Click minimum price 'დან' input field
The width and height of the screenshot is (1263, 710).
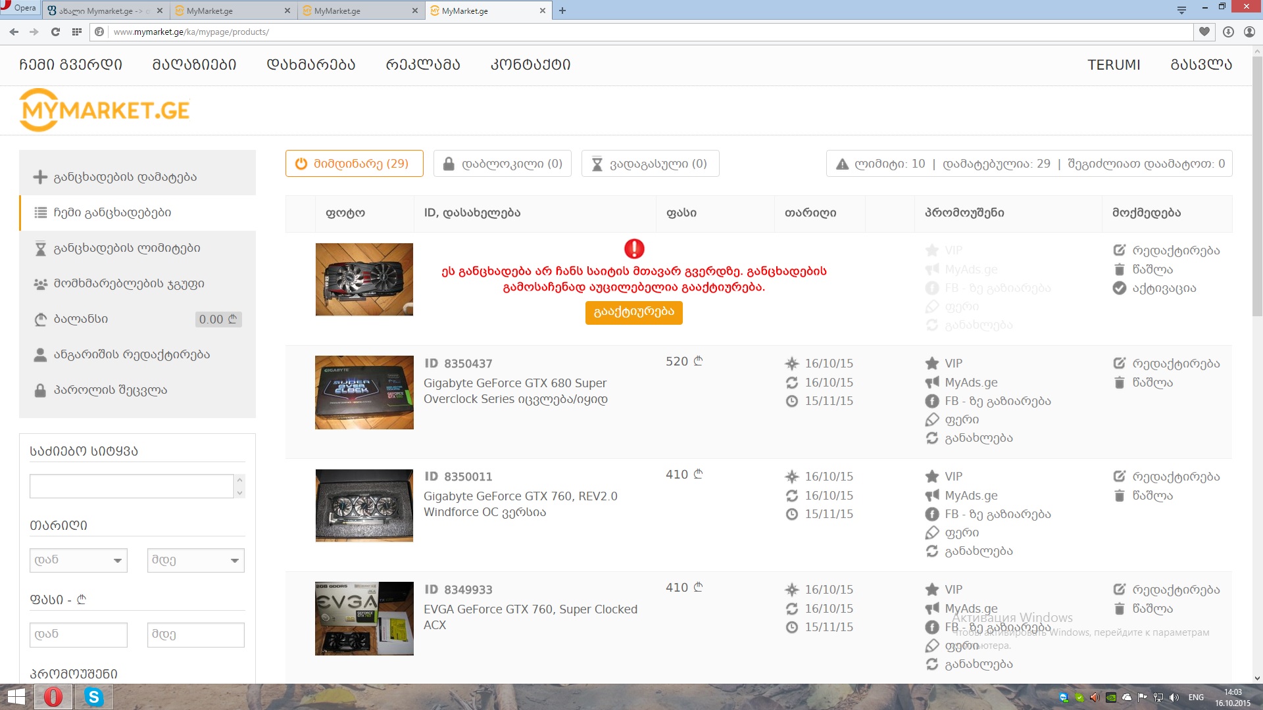coord(78,634)
